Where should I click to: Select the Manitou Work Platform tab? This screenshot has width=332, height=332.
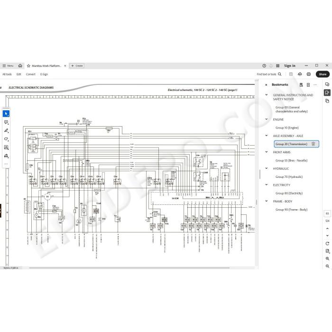[x=46, y=66]
